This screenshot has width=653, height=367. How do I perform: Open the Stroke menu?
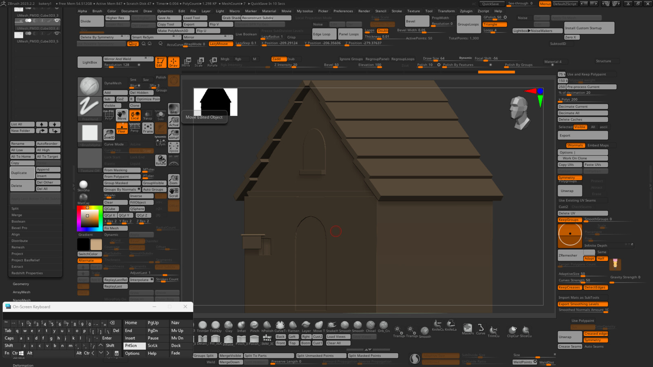pyautogui.click(x=397, y=11)
